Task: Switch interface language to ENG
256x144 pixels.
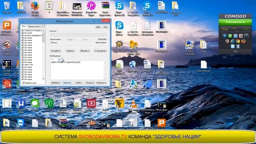Action: 98,27
